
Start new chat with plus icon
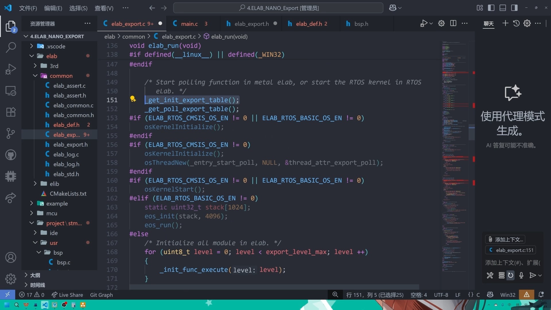(505, 24)
